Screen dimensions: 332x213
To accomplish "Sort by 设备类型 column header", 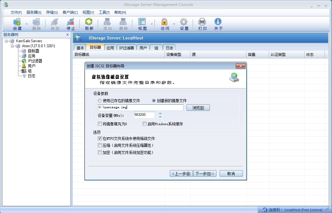I will 177,54.
